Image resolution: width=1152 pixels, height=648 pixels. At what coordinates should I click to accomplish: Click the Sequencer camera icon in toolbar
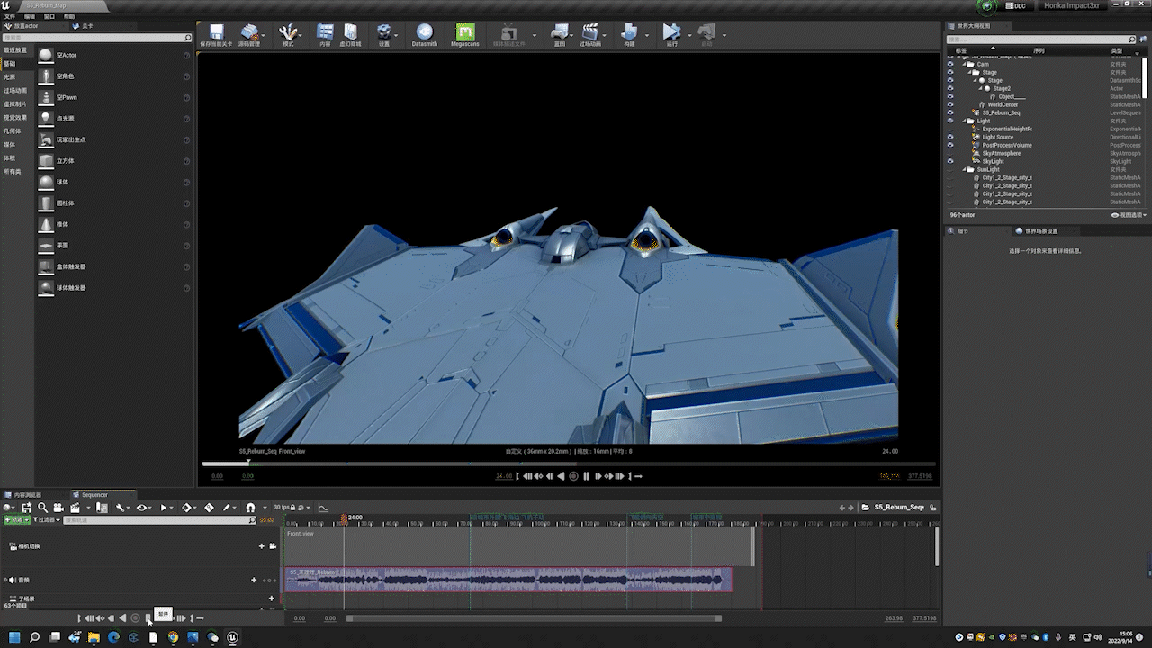click(58, 508)
